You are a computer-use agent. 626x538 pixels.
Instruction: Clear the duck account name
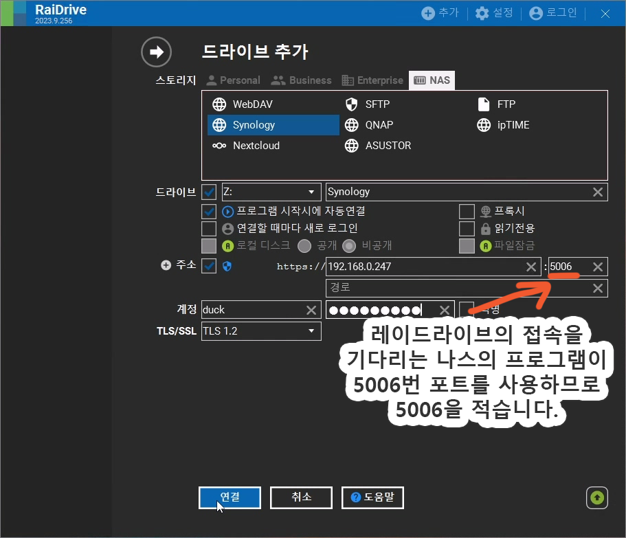[311, 310]
